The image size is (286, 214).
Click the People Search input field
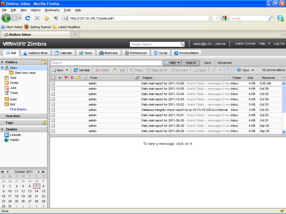(x=155, y=44)
